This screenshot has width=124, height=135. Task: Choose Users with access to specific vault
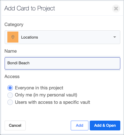10,102
